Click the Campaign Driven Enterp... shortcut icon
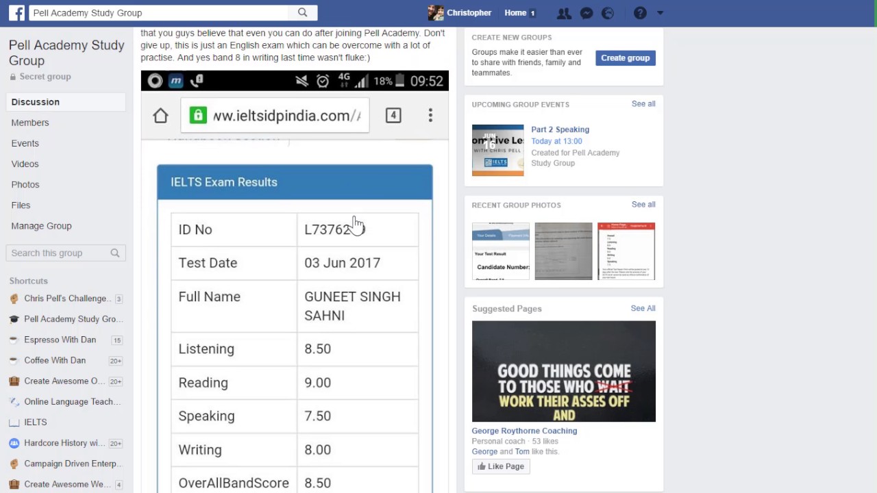 (14, 464)
